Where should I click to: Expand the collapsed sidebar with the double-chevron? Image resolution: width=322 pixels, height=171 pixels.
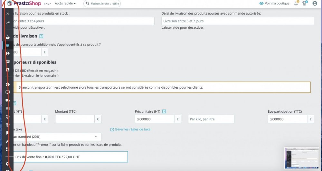click(x=8, y=14)
